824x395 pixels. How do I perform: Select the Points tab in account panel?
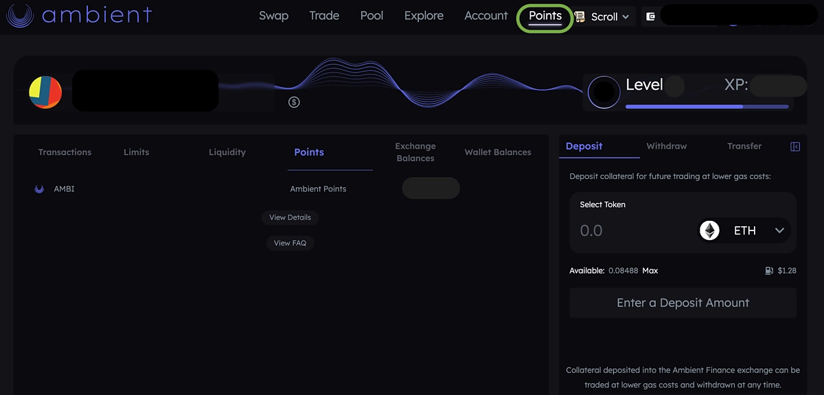pyautogui.click(x=309, y=152)
